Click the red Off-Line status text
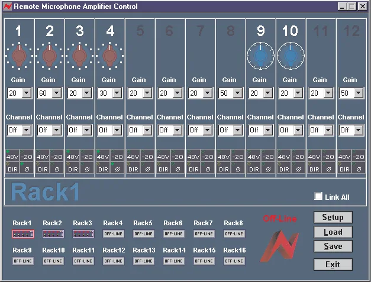The height and width of the screenshot is (282, 371). coord(280,219)
